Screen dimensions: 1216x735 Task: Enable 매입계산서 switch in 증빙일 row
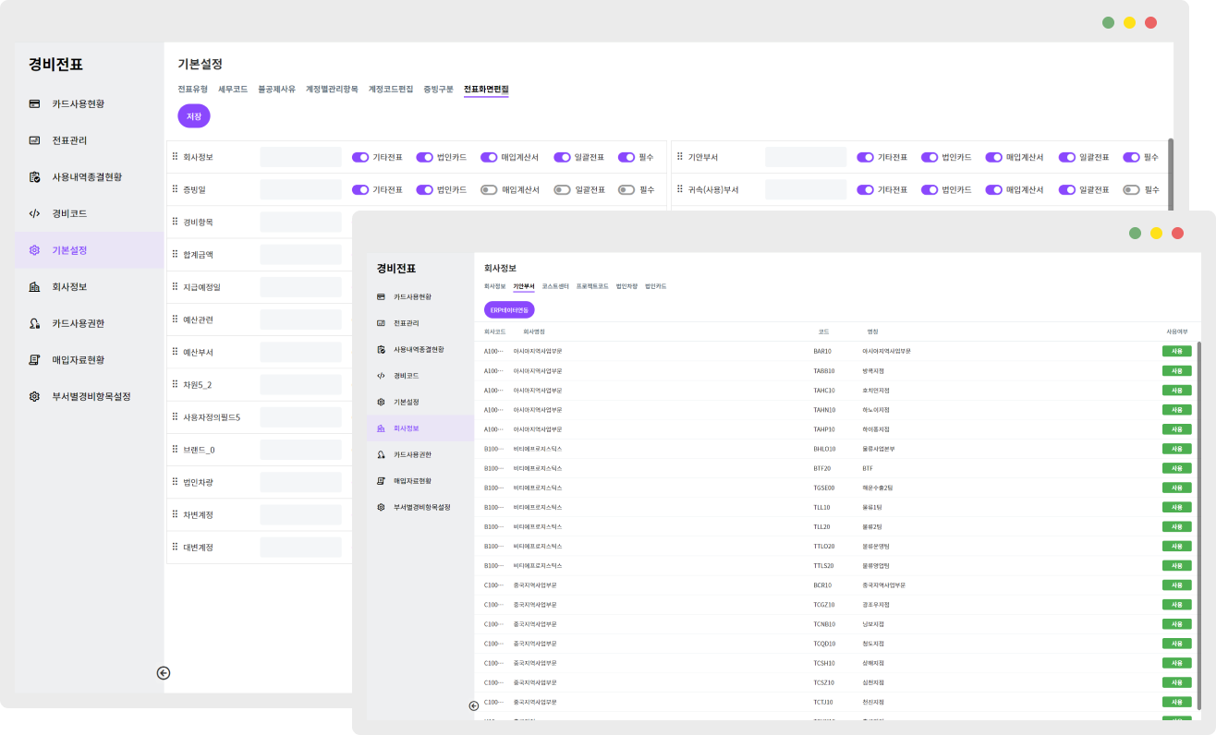(x=489, y=189)
